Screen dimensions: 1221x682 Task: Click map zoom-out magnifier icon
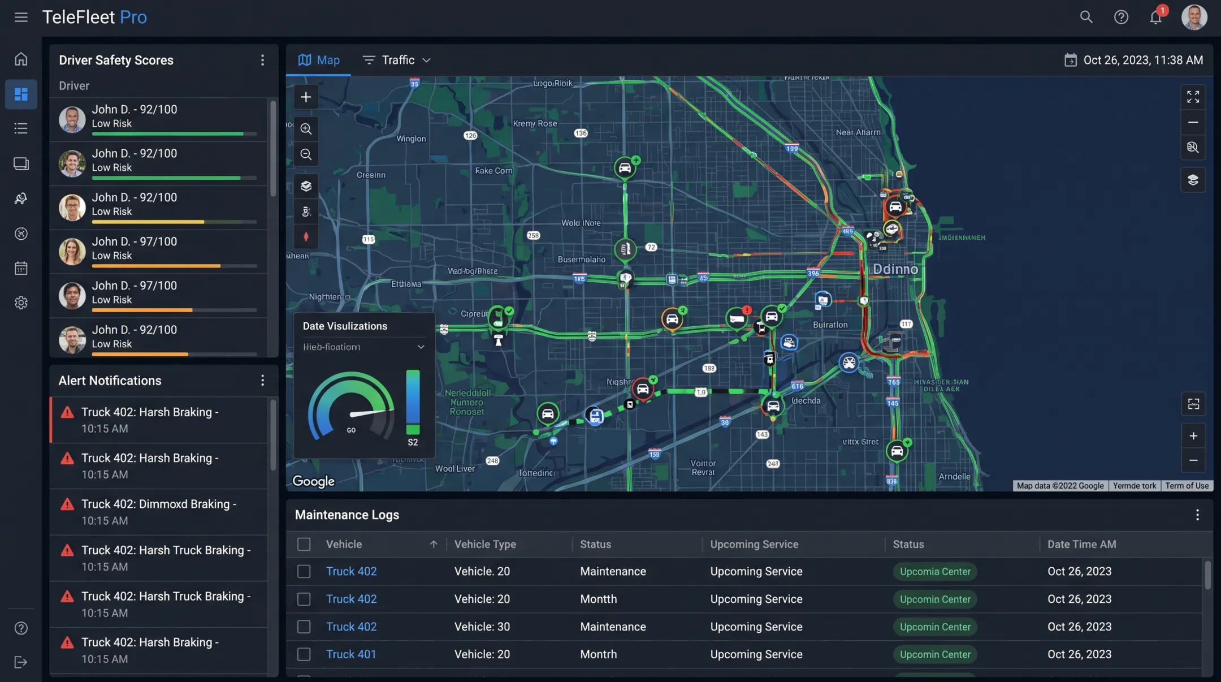[x=306, y=154]
